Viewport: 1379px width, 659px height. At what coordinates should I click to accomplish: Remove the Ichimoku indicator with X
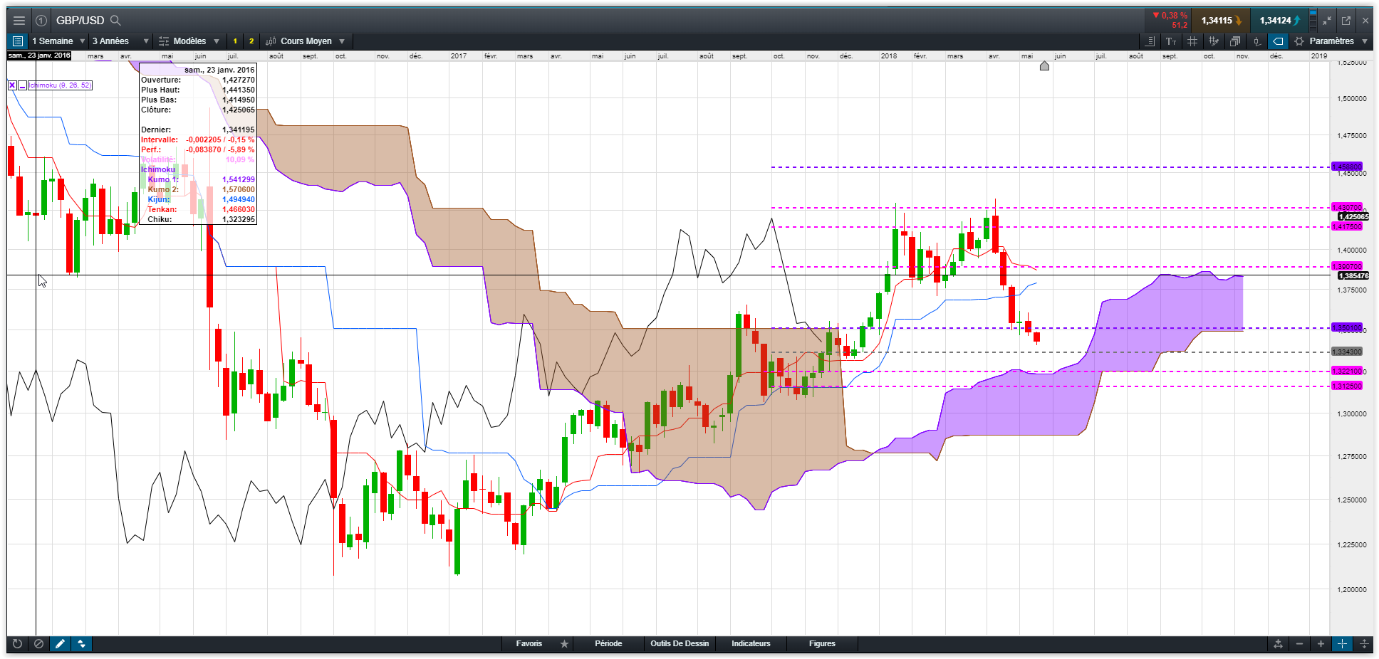(12, 85)
